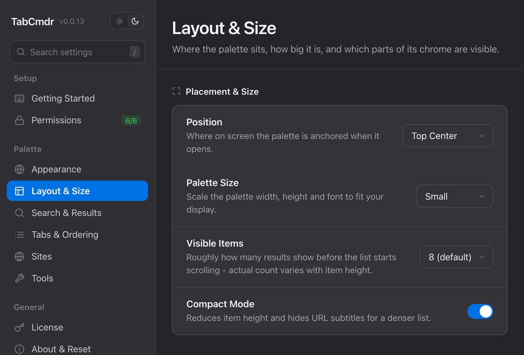
Task: Open Getting Started in the sidebar
Action: pyautogui.click(x=77, y=98)
